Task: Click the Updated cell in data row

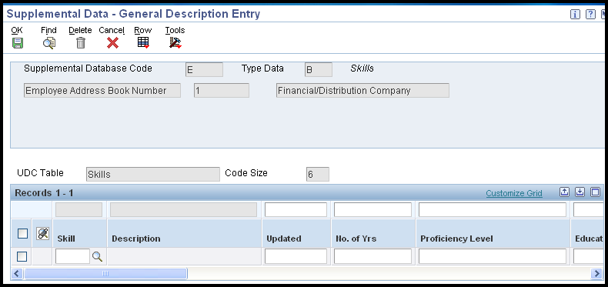Action: tap(296, 256)
